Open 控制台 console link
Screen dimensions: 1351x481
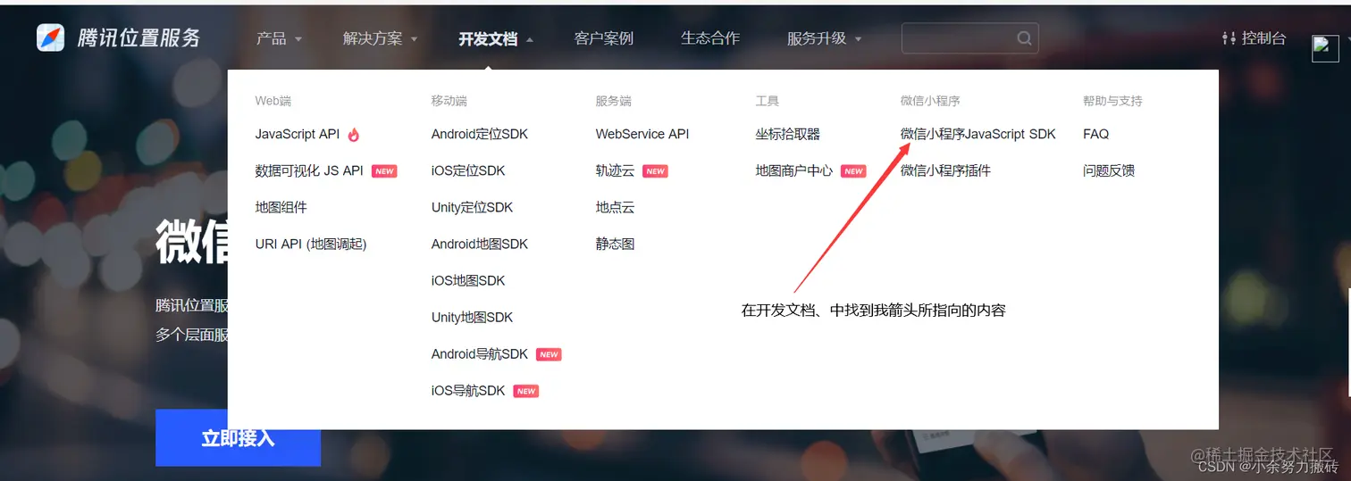[x=1263, y=38]
